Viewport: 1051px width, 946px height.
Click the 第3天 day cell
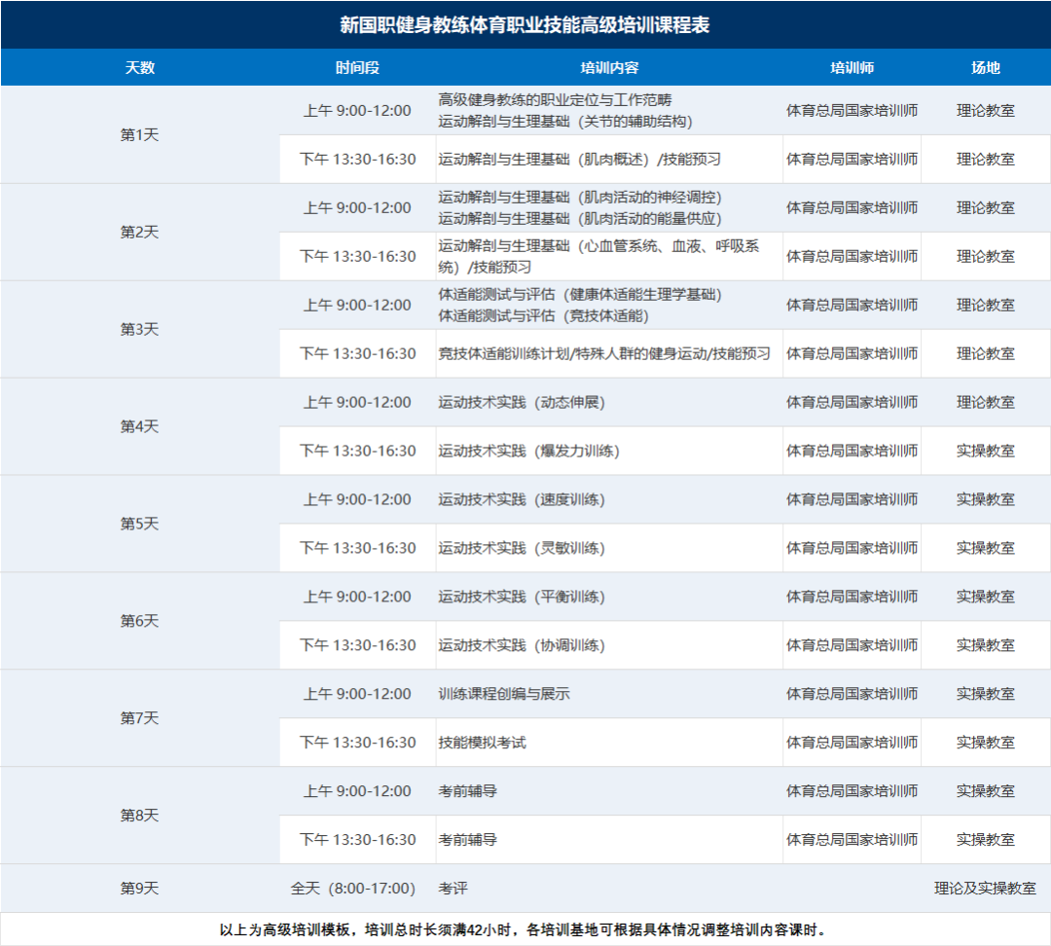coord(139,329)
